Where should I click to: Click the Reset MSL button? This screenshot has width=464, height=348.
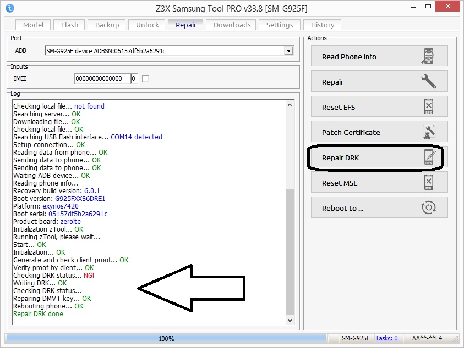(379, 182)
